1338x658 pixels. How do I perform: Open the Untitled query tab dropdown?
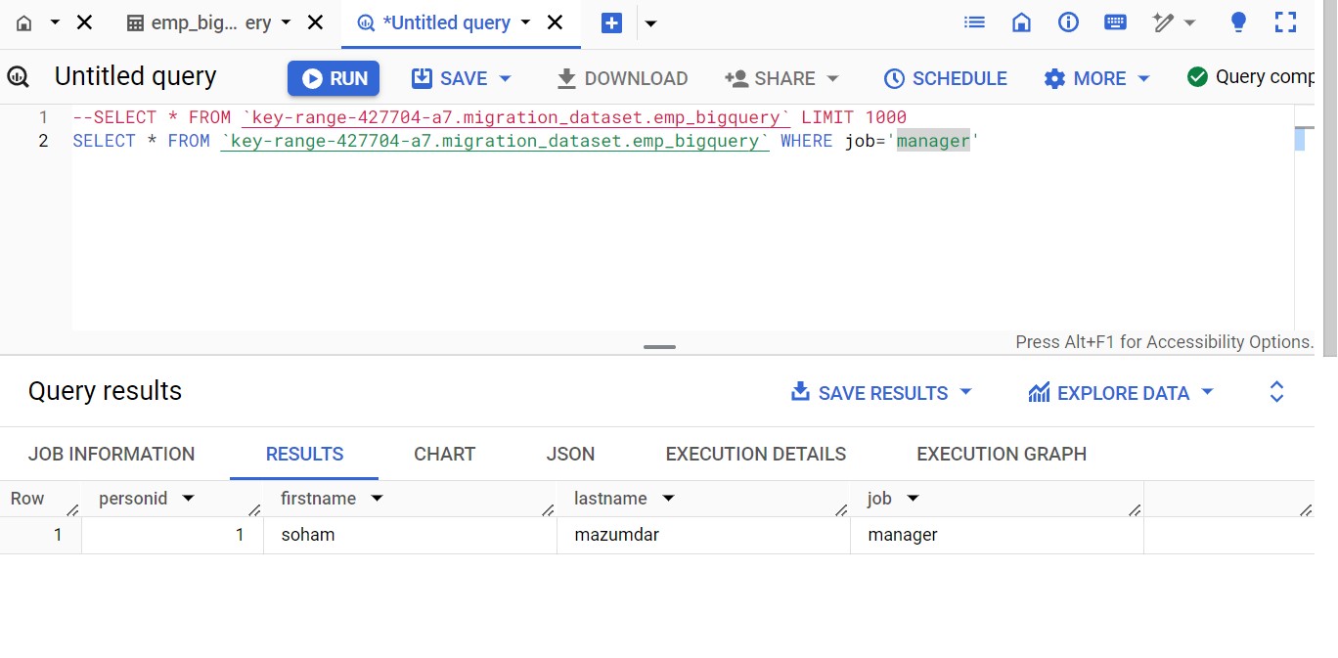tap(527, 22)
